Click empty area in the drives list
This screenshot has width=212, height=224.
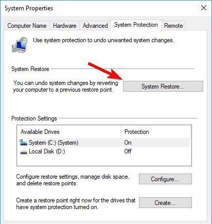tap(104, 161)
